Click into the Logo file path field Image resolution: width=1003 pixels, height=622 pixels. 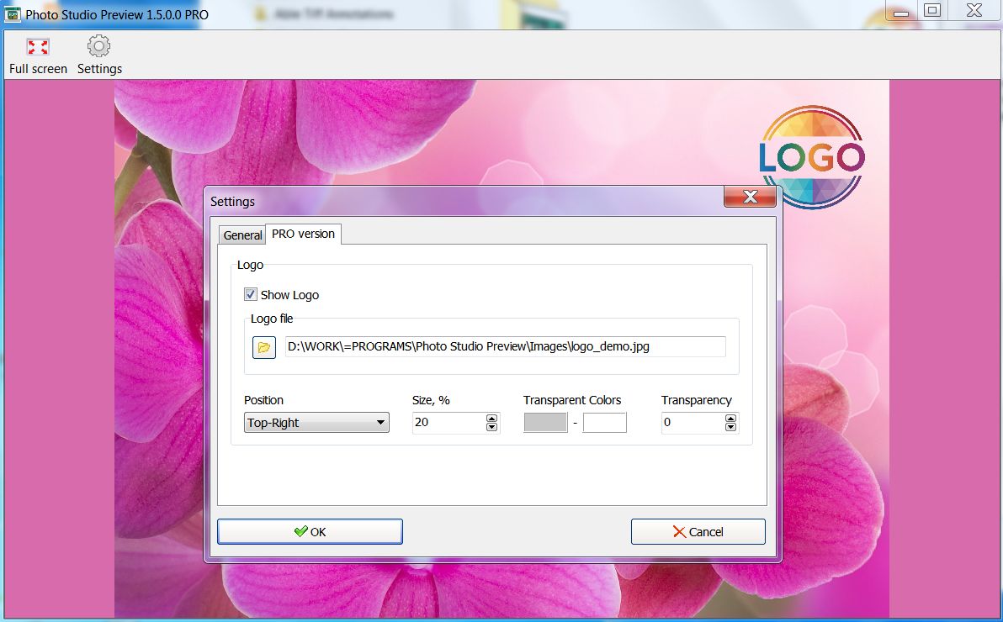pyautogui.click(x=505, y=346)
